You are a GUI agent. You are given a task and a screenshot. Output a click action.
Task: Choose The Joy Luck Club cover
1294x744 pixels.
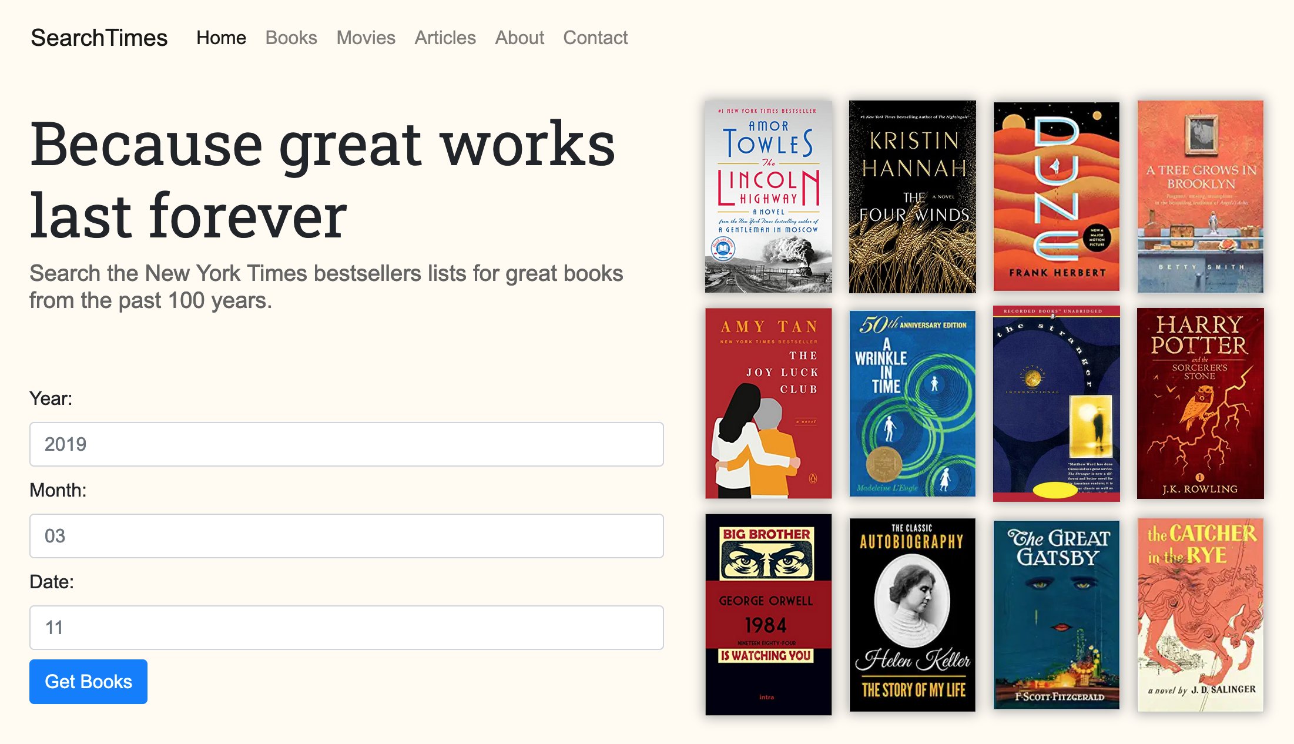tap(769, 403)
